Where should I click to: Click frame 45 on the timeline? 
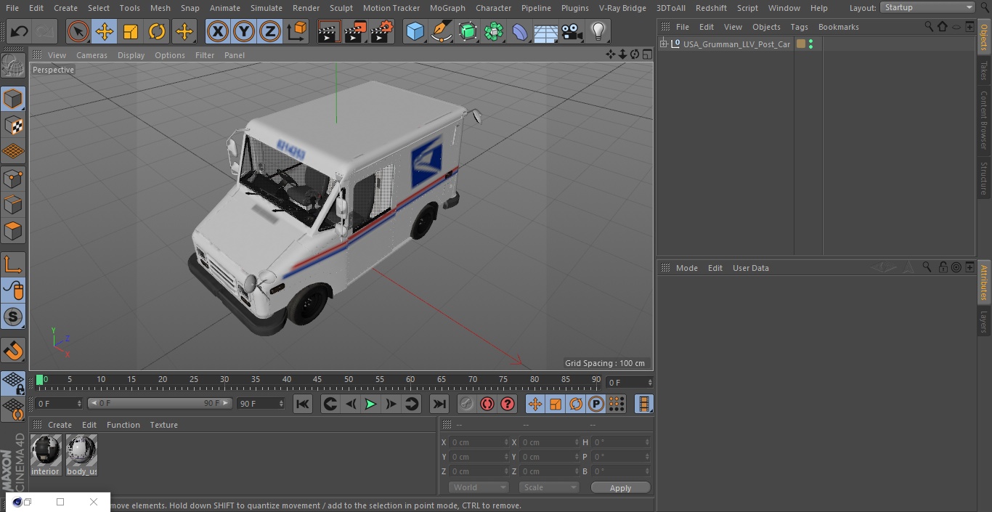(x=318, y=380)
